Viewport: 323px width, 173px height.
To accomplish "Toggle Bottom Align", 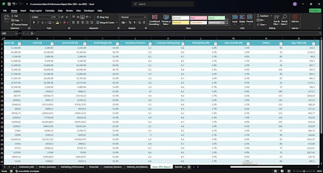I will (82, 17).
